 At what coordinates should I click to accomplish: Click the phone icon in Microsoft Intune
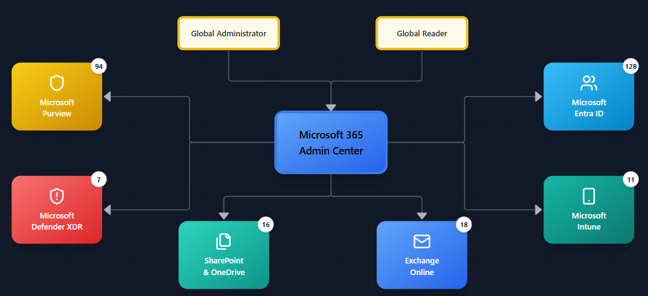pyautogui.click(x=588, y=196)
